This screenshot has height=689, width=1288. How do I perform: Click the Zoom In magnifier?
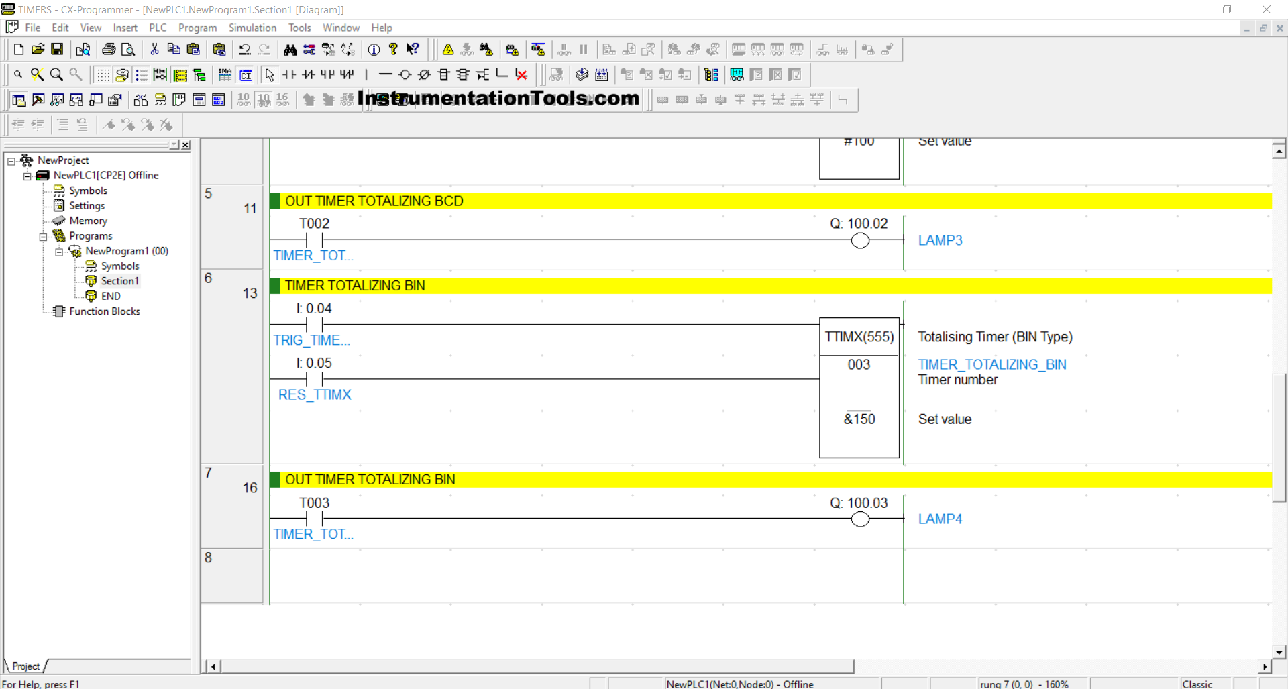57,74
